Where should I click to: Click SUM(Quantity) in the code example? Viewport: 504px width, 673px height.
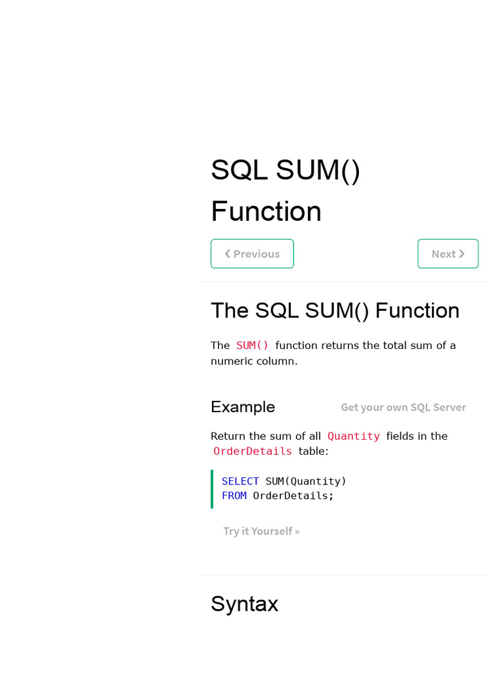(x=306, y=481)
